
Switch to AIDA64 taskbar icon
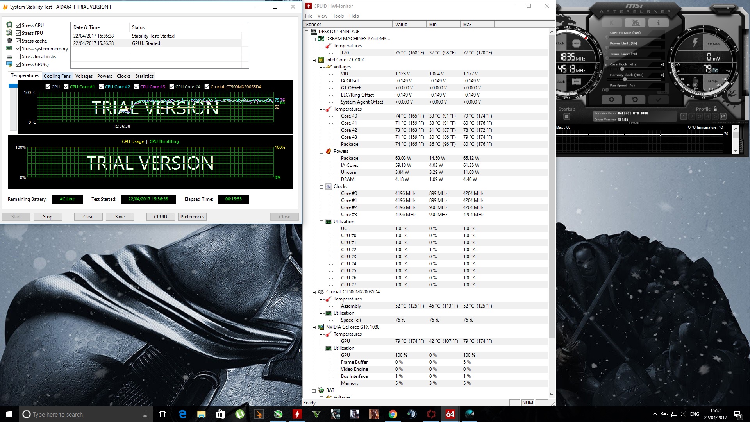(x=450, y=414)
